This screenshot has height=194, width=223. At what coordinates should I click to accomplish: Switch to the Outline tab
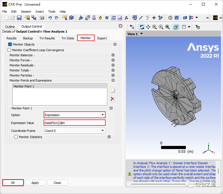10,26
